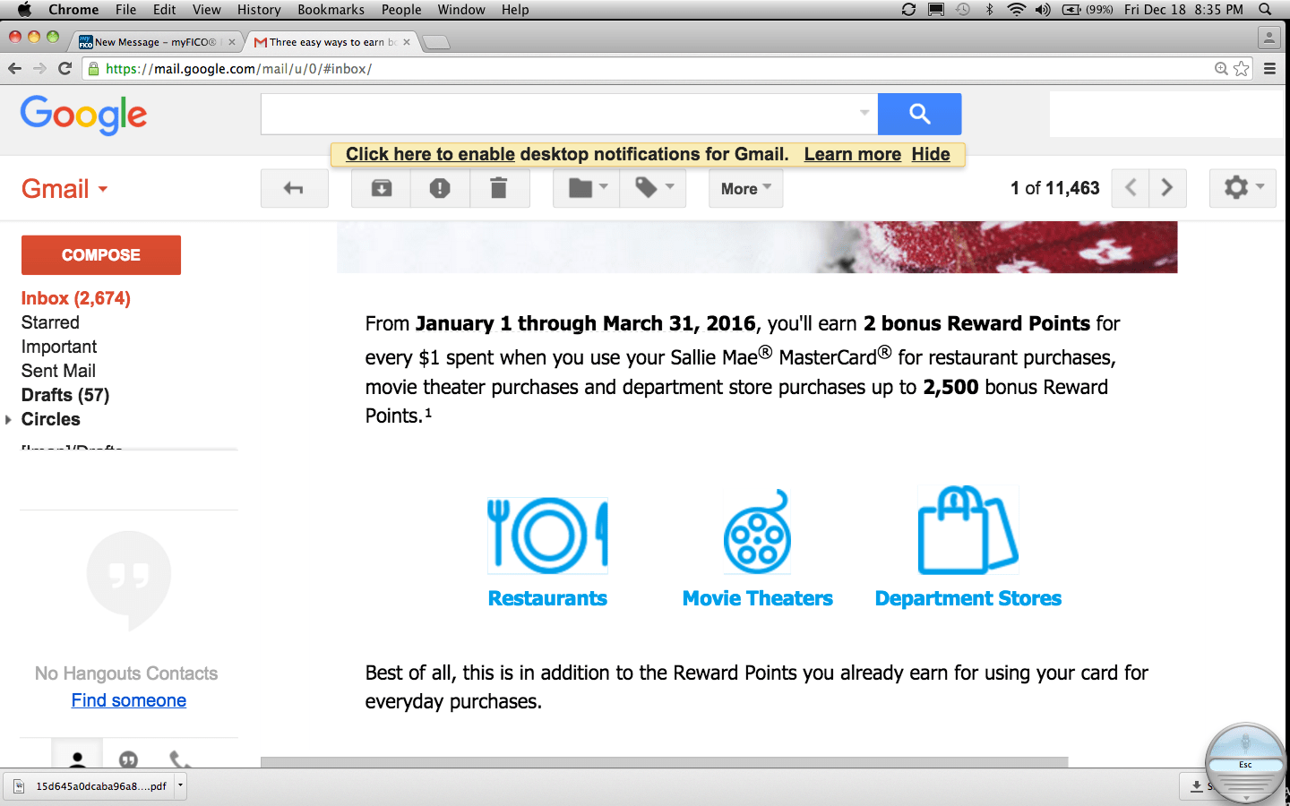Click the COMPOSE button
The height and width of the screenshot is (806, 1290).
coord(101,255)
